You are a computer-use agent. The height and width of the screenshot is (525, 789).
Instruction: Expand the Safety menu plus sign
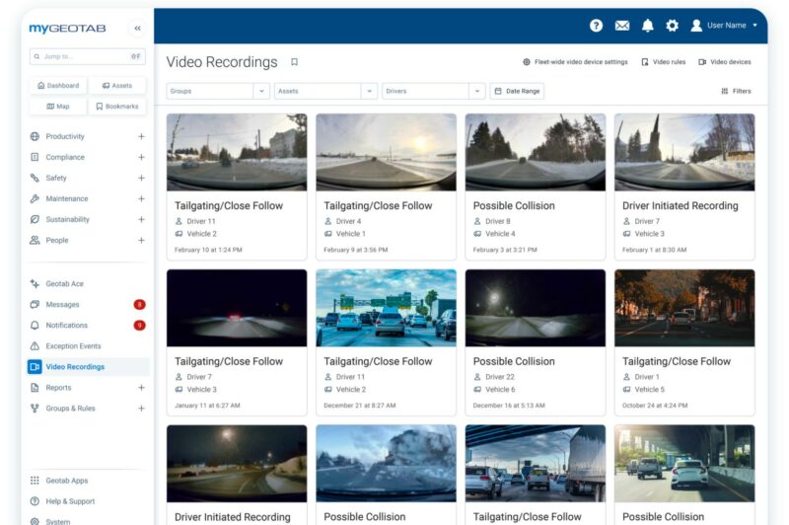[x=141, y=179]
